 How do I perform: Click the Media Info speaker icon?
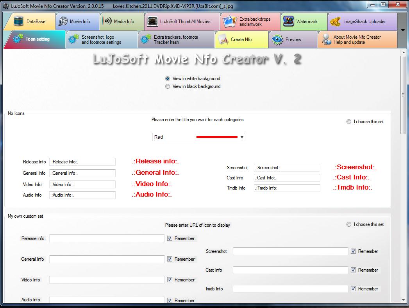point(107,21)
